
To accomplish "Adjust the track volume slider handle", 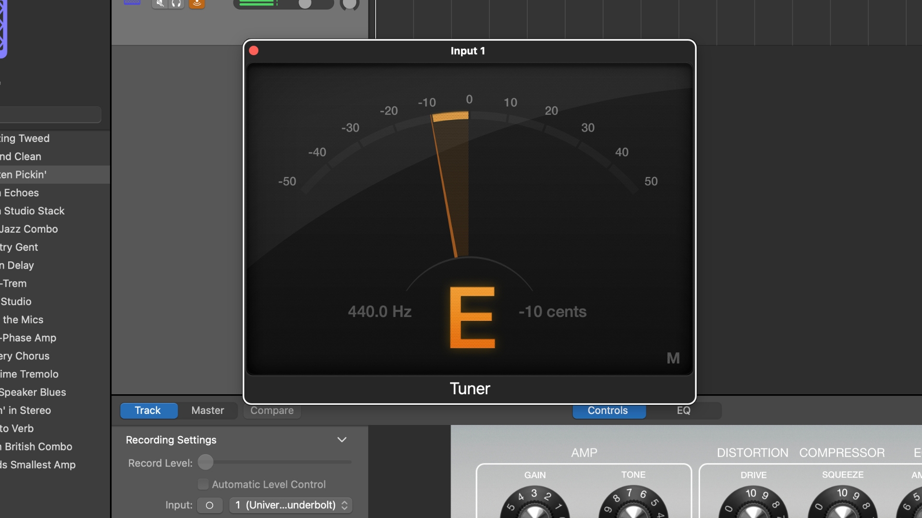I will tap(305, 4).
